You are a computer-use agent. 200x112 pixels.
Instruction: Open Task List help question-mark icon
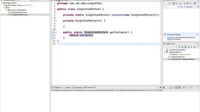coord(198,7)
